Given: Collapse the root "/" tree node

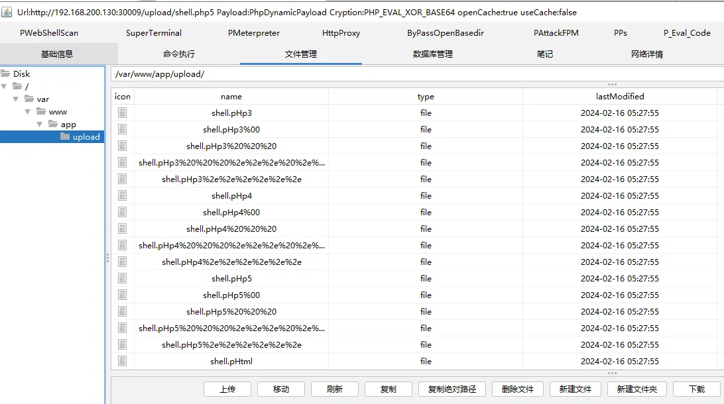Looking at the screenshot, I should pyautogui.click(x=4, y=87).
